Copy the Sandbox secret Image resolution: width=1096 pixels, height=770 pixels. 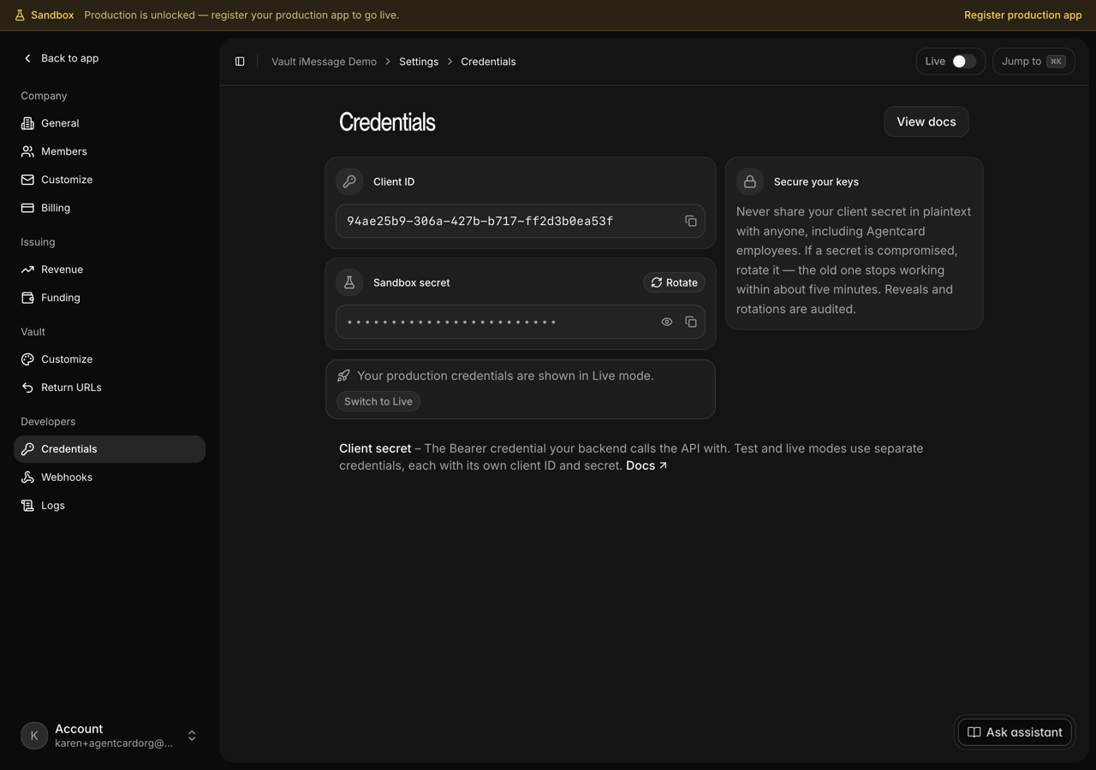pos(691,322)
